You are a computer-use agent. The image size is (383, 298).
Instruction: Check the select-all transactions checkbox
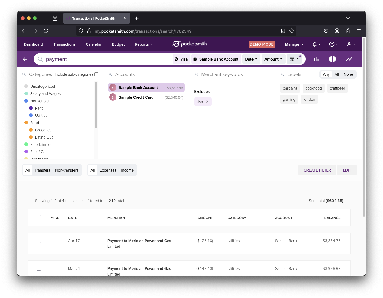click(x=39, y=217)
